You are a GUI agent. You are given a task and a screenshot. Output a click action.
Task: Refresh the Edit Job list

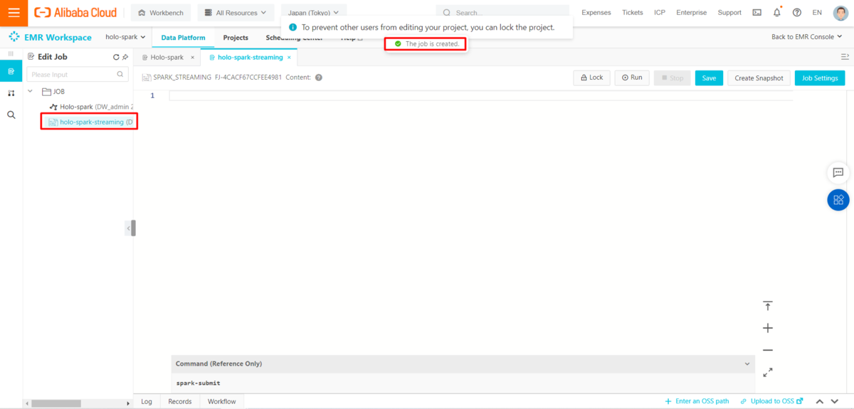(x=116, y=57)
